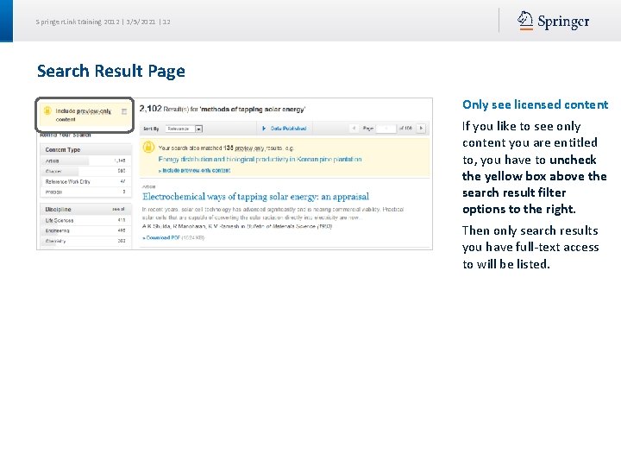The width and height of the screenshot is (621, 466).
Task: Click the lock icon in preview-only notice
Action: click(x=148, y=148)
